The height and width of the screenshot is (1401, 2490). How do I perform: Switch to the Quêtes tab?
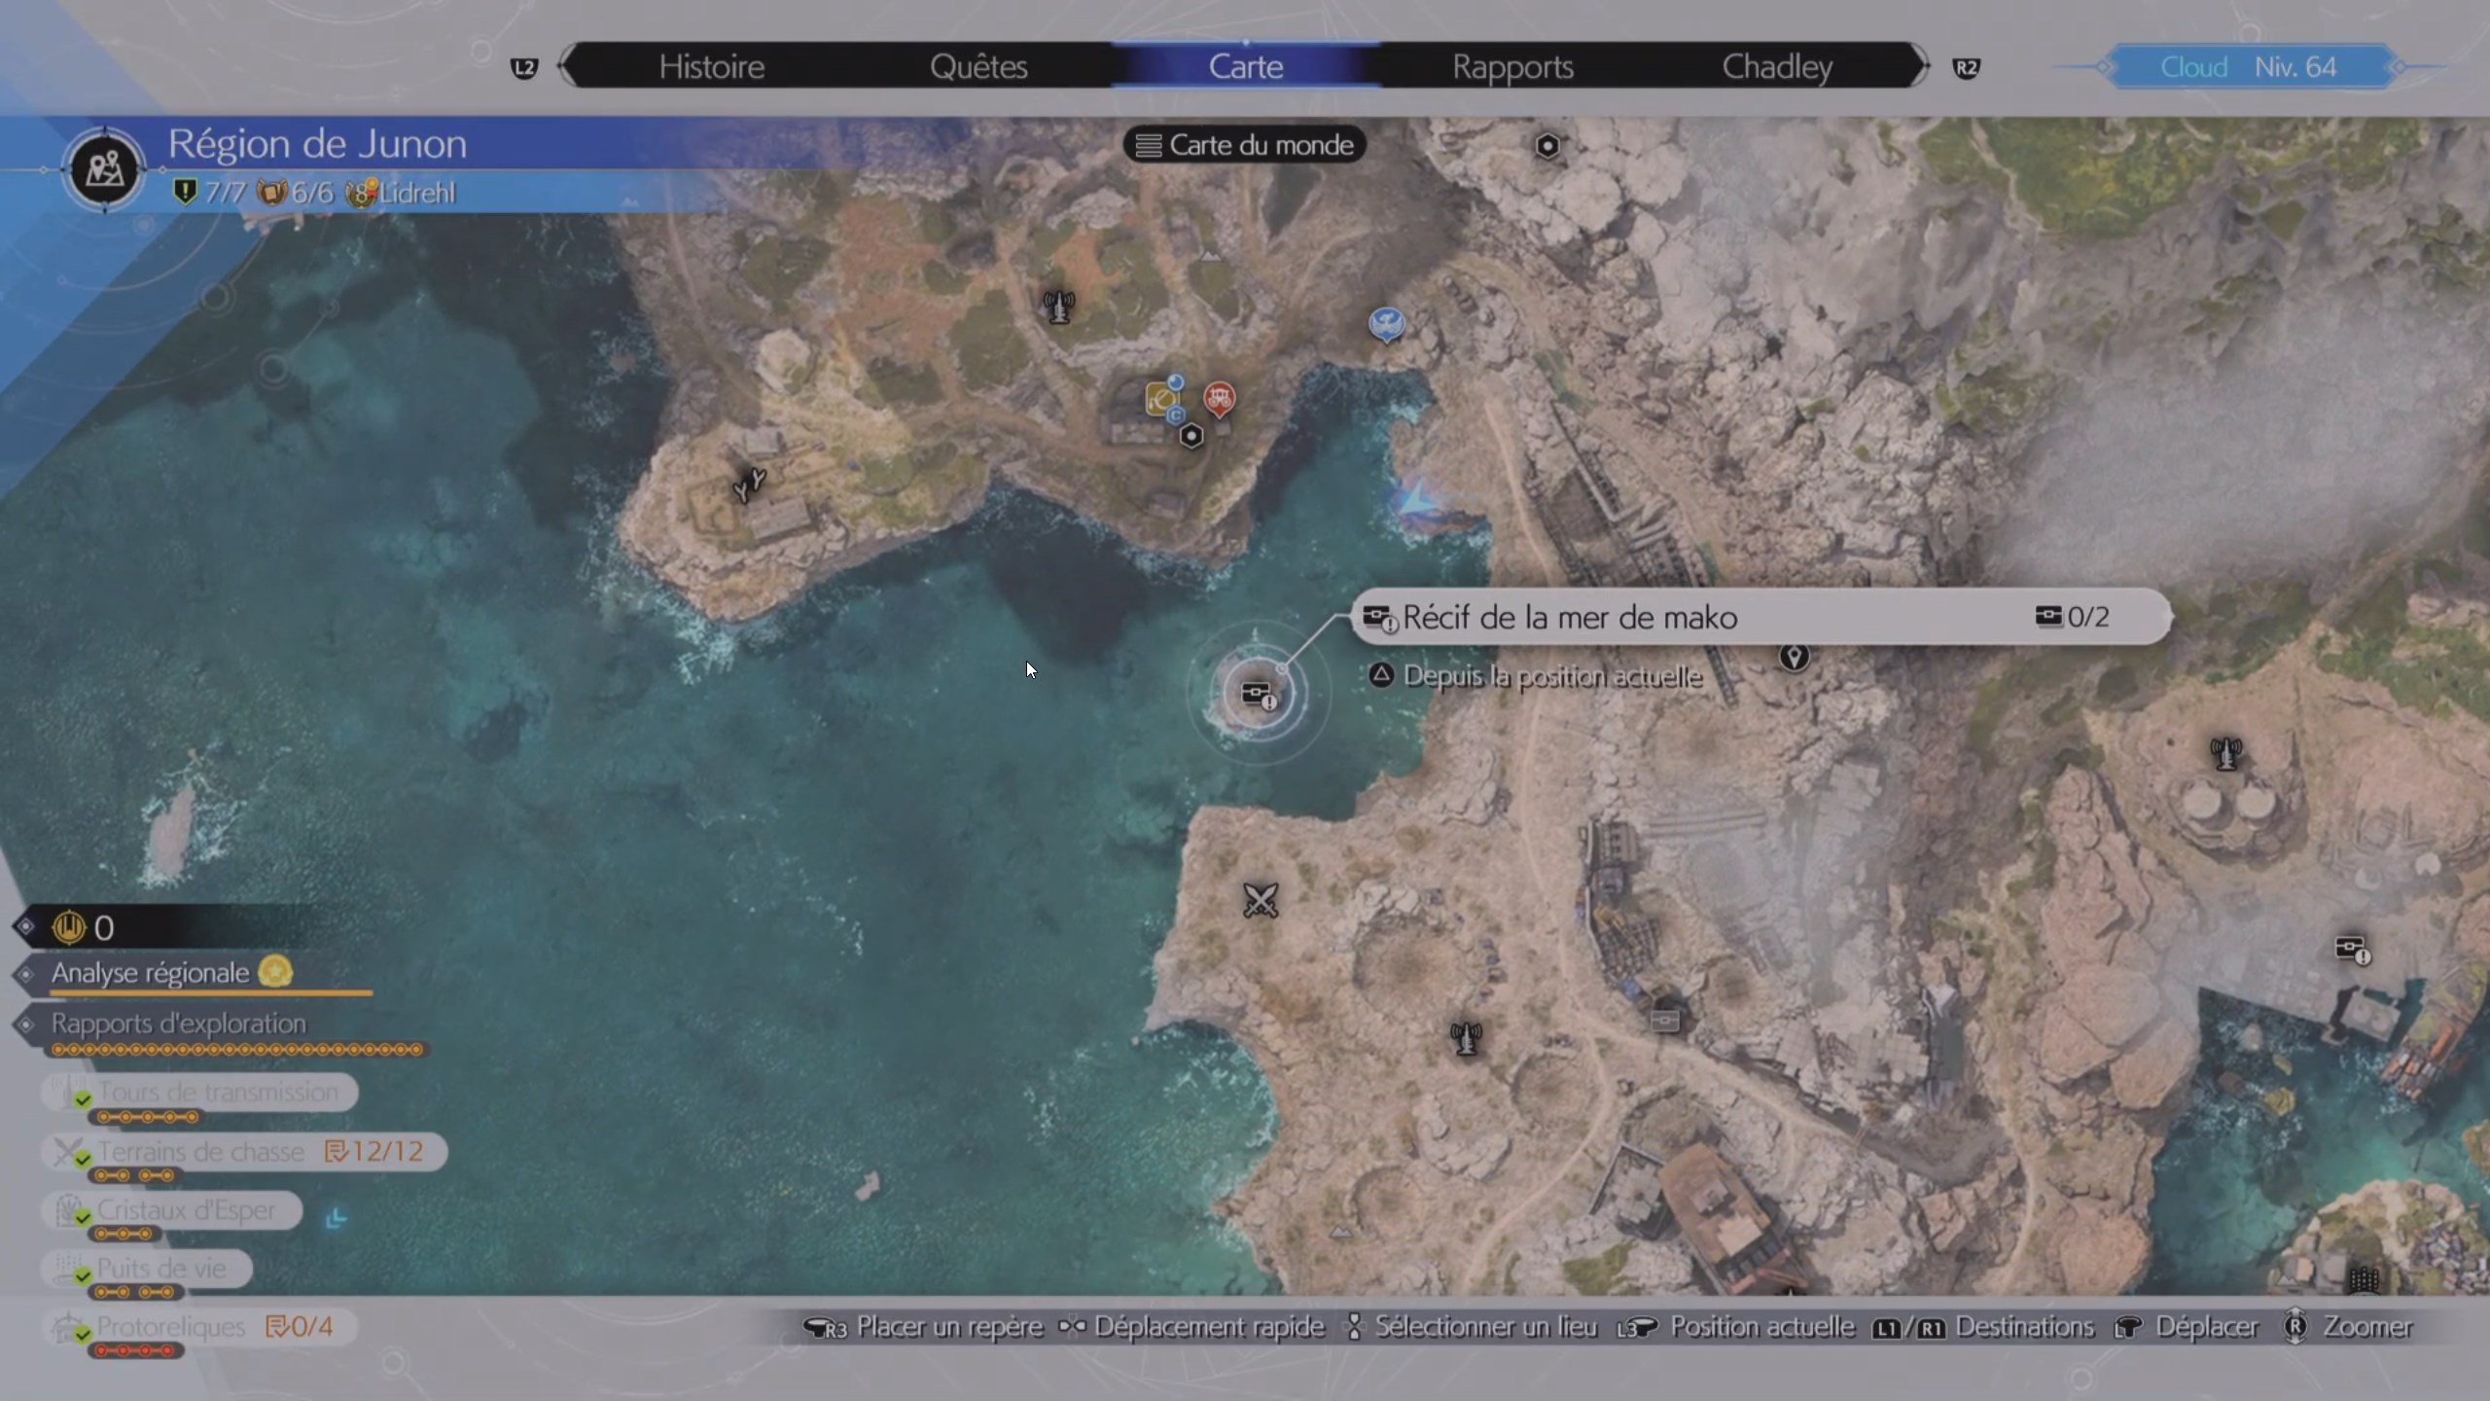pyautogui.click(x=978, y=66)
